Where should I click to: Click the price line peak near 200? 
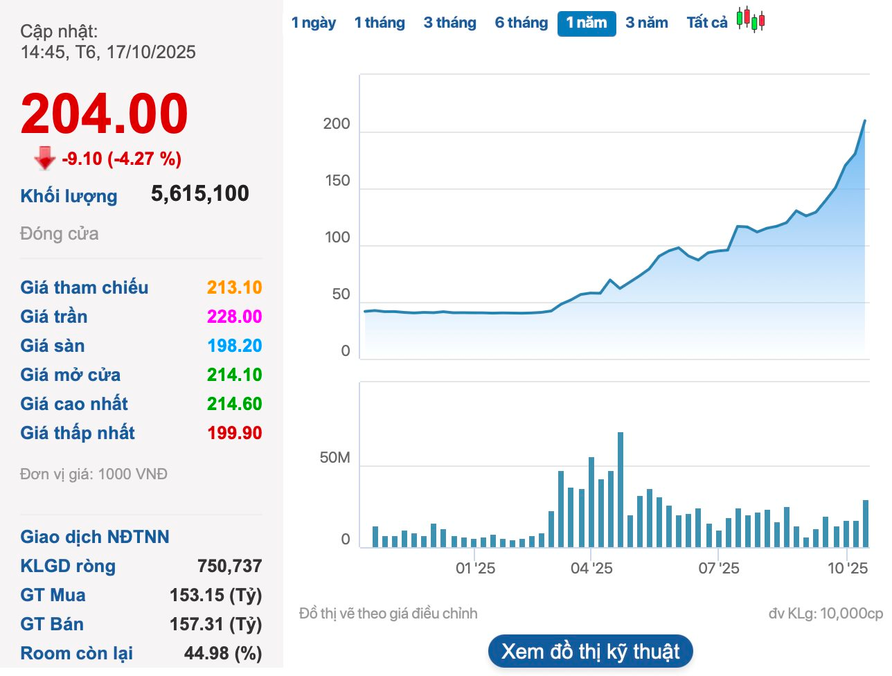864,121
